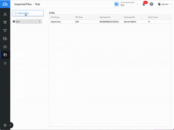Open the table grid icon in sidebar

(x=5, y=22)
